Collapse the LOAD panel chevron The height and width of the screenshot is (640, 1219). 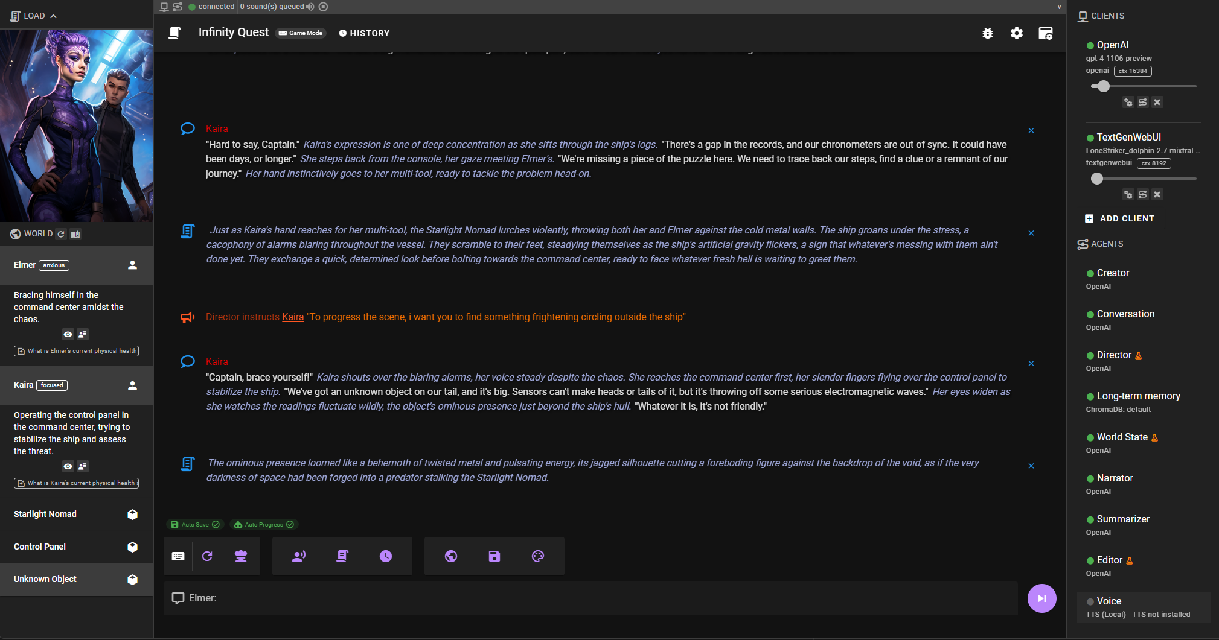54,16
